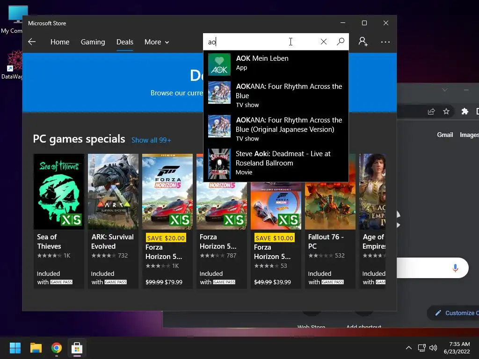The height and width of the screenshot is (359, 479).
Task: Go back with the Store back arrow
Action: (32, 42)
